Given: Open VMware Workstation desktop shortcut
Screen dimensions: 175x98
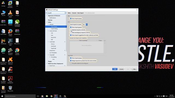Looking at the screenshot, I should [x=10, y=4].
